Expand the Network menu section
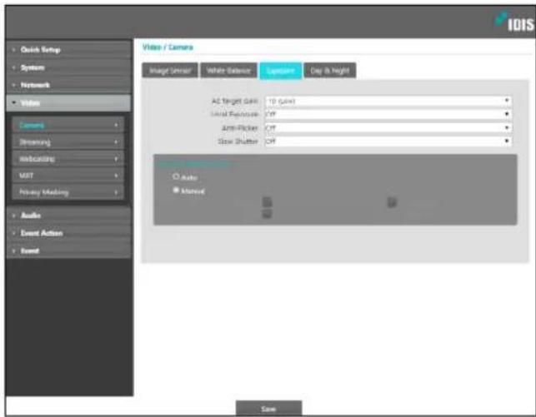 point(68,85)
